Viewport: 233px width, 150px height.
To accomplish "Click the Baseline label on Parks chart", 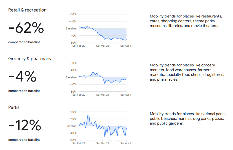I will point(71,126).
